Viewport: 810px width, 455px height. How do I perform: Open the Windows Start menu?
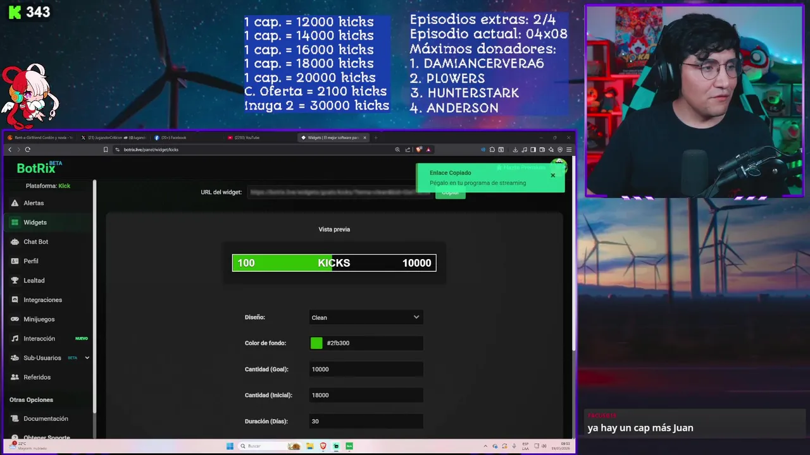point(230,446)
